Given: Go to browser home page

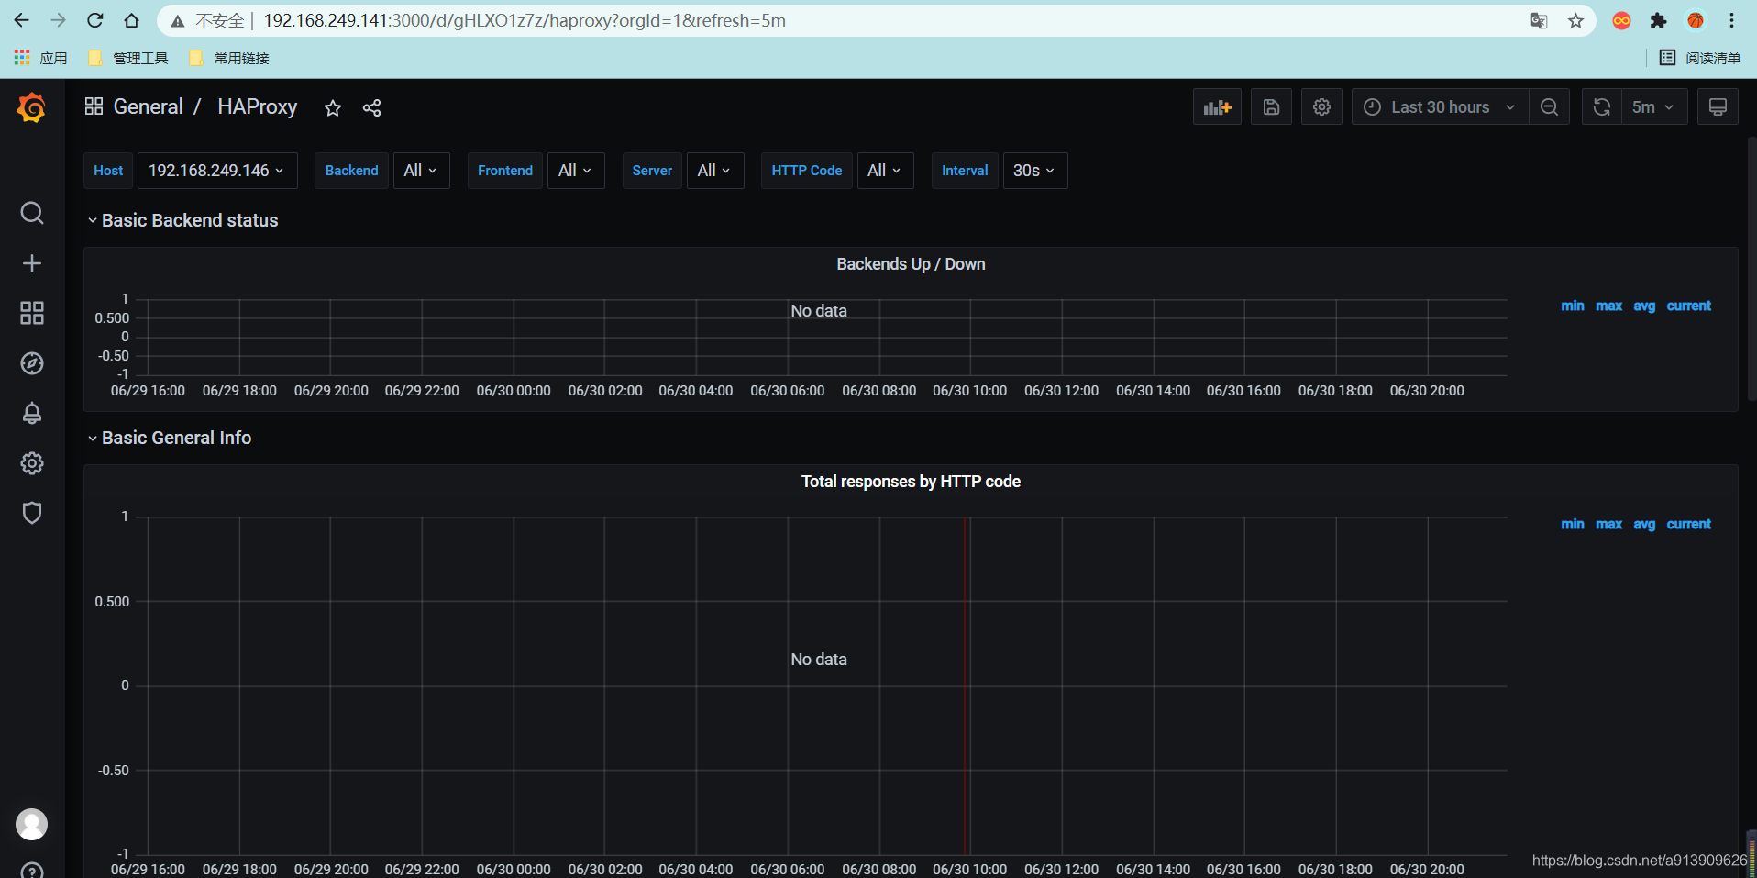Looking at the screenshot, I should (131, 20).
